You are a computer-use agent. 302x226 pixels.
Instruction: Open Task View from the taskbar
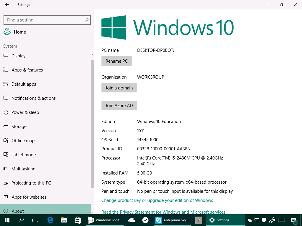click(x=35, y=220)
